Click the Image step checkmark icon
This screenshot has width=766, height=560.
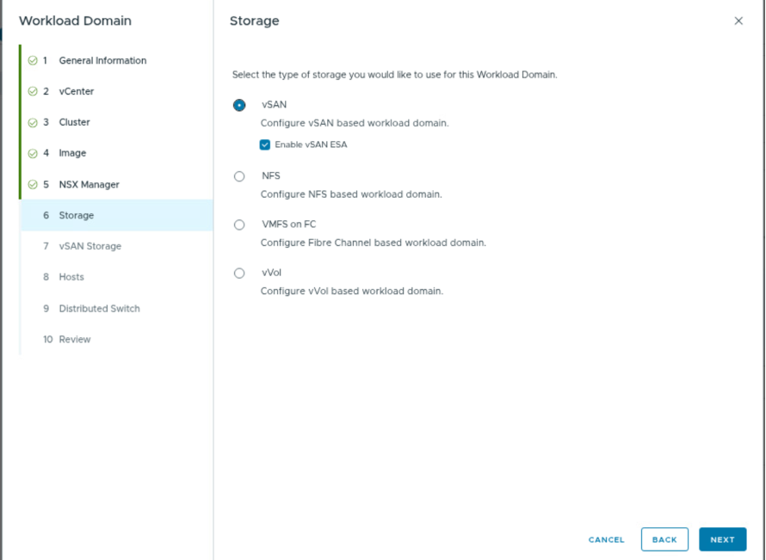click(33, 154)
